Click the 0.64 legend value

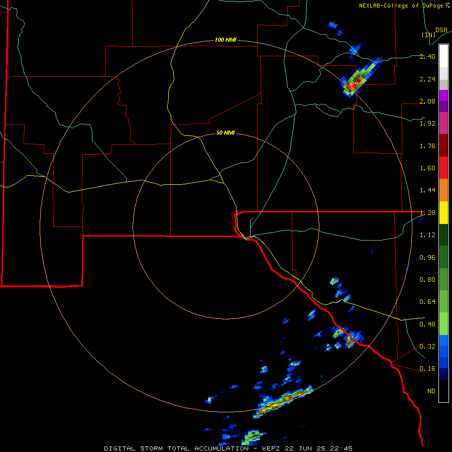[x=427, y=302]
